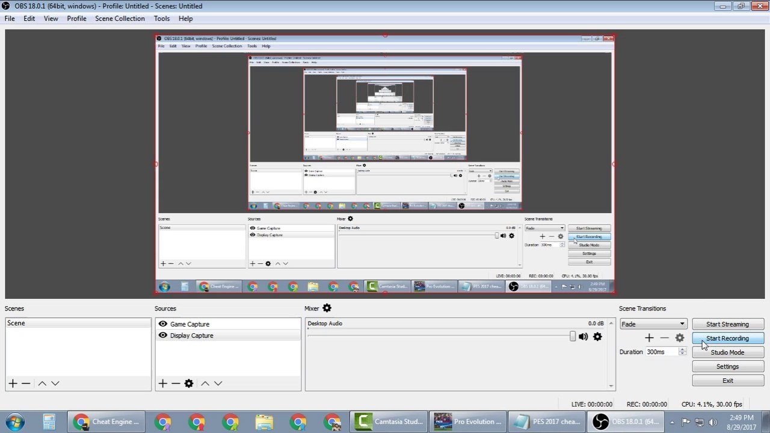Switch to Camtasia Studio on taskbar

point(389,422)
